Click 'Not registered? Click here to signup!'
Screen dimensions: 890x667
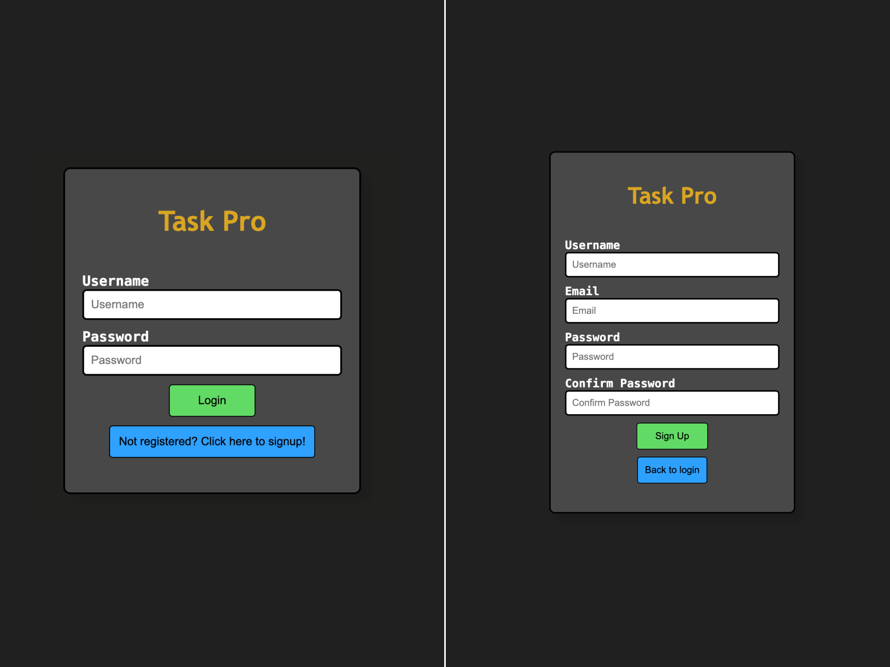tap(212, 441)
